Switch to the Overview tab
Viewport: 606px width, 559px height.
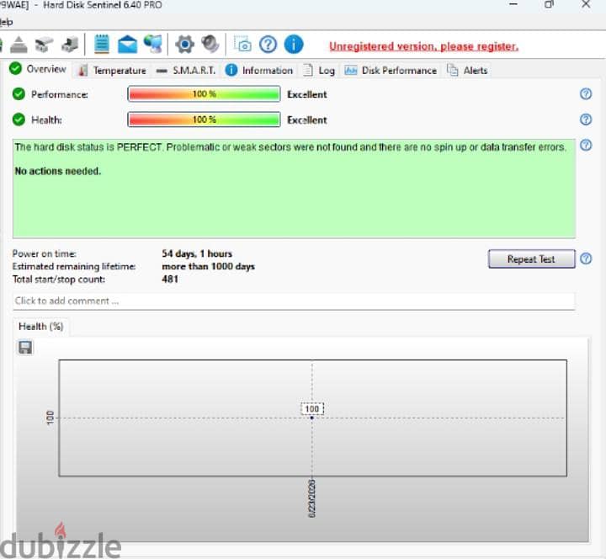[x=38, y=69]
